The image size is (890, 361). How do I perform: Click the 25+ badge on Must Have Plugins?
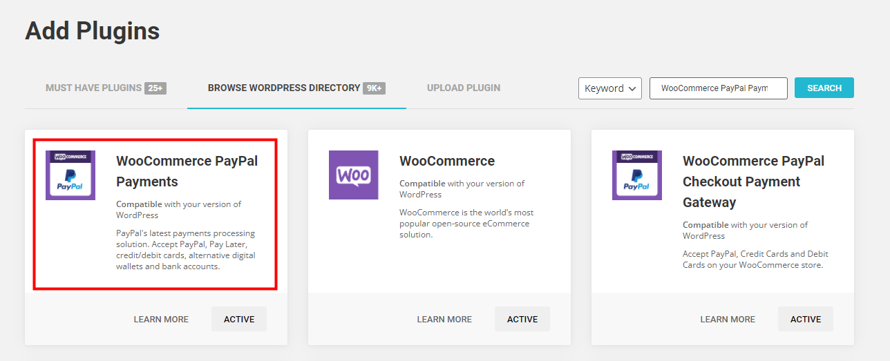coord(155,88)
